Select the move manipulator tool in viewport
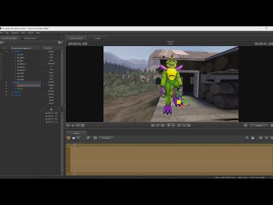 [x=73, y=126]
